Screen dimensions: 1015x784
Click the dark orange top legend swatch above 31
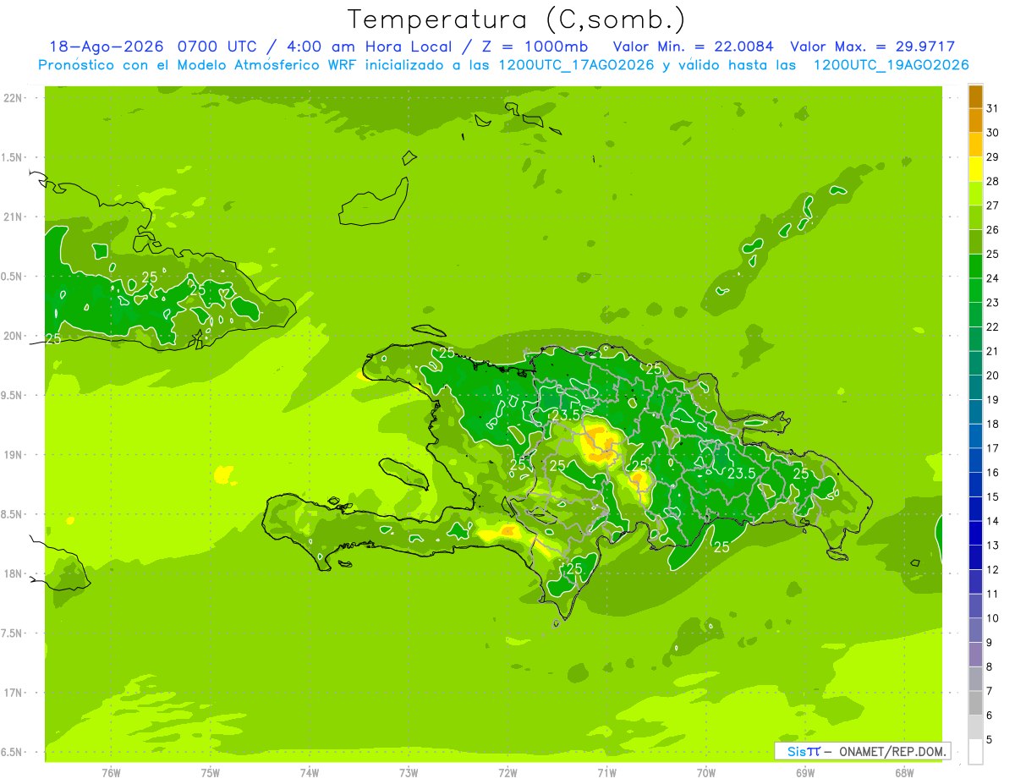click(x=975, y=97)
